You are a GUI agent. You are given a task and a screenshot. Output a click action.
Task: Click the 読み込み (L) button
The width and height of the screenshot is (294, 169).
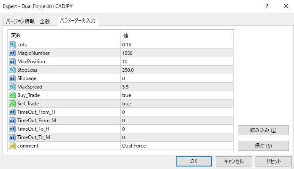(x=264, y=130)
